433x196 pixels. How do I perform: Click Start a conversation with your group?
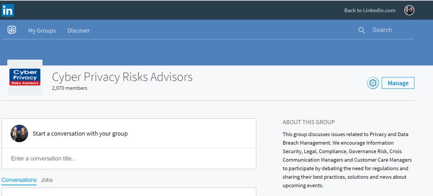tap(80, 134)
